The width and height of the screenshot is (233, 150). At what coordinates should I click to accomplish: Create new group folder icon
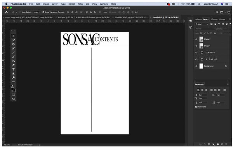(x=218, y=144)
